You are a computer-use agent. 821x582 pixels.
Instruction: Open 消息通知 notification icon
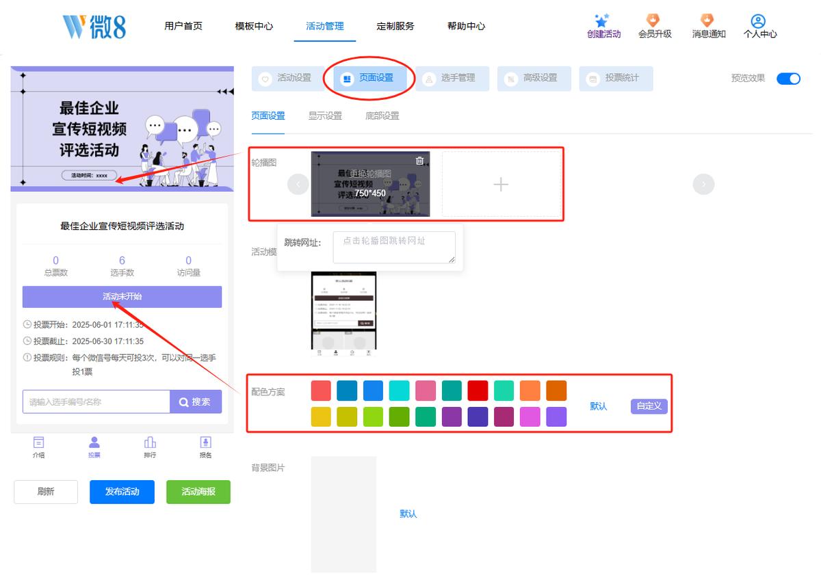coord(707,21)
